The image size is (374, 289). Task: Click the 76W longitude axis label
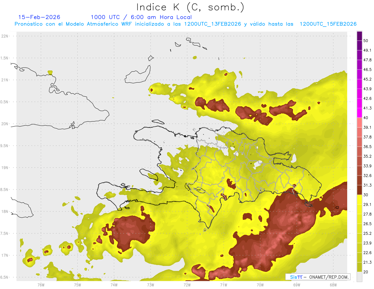41,285
